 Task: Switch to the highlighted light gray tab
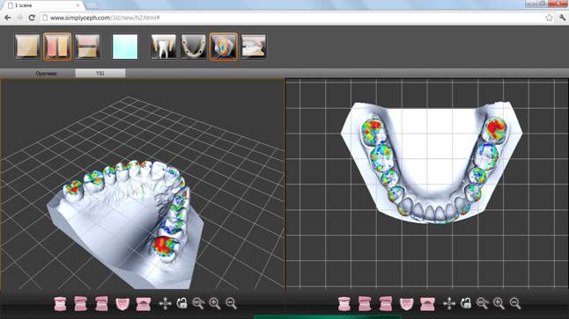(x=100, y=74)
